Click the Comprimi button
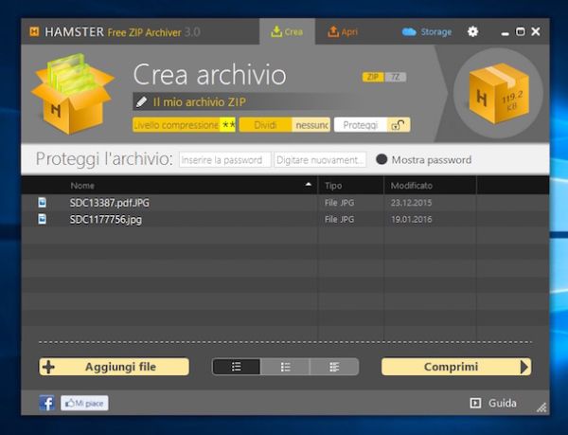This screenshot has width=568, height=435. coord(455,367)
